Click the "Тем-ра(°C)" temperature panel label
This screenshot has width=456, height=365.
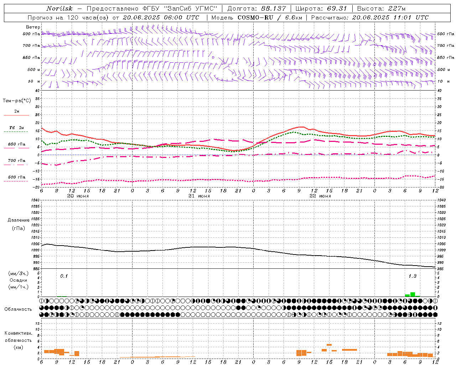point(17,101)
